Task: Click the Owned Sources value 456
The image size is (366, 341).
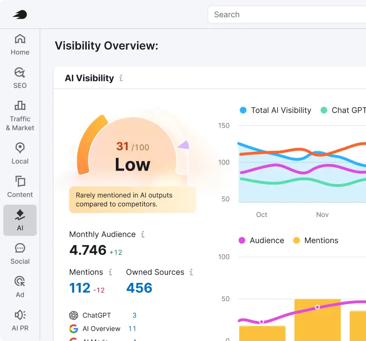Action: tap(139, 288)
